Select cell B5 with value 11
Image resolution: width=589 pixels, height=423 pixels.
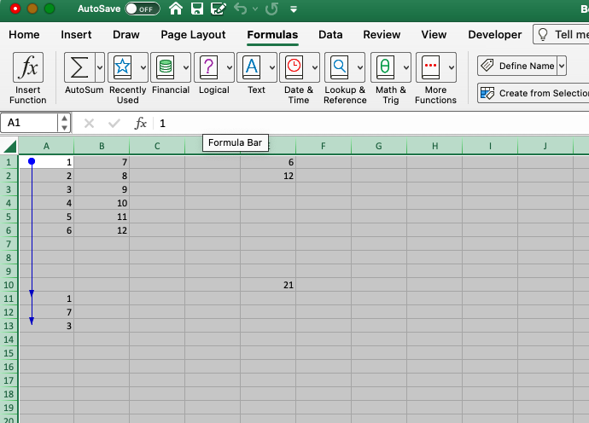pos(102,217)
